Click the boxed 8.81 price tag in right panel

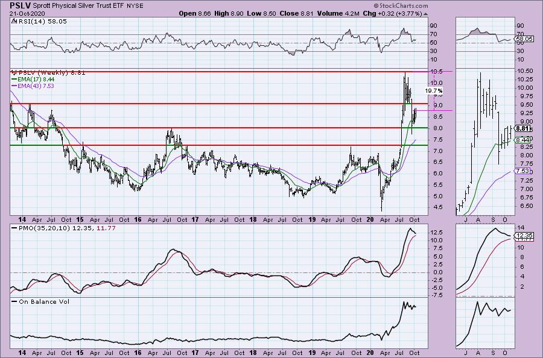(522, 128)
